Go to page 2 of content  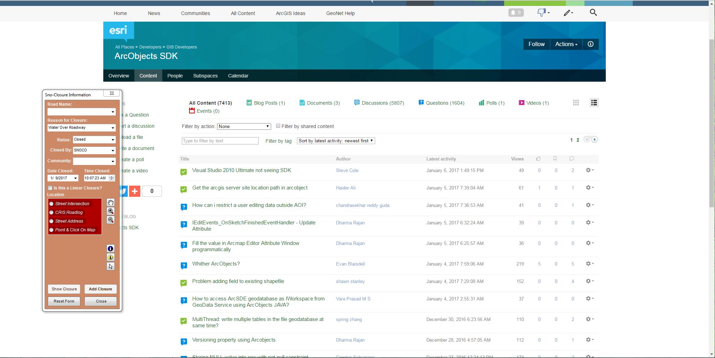coord(578,140)
